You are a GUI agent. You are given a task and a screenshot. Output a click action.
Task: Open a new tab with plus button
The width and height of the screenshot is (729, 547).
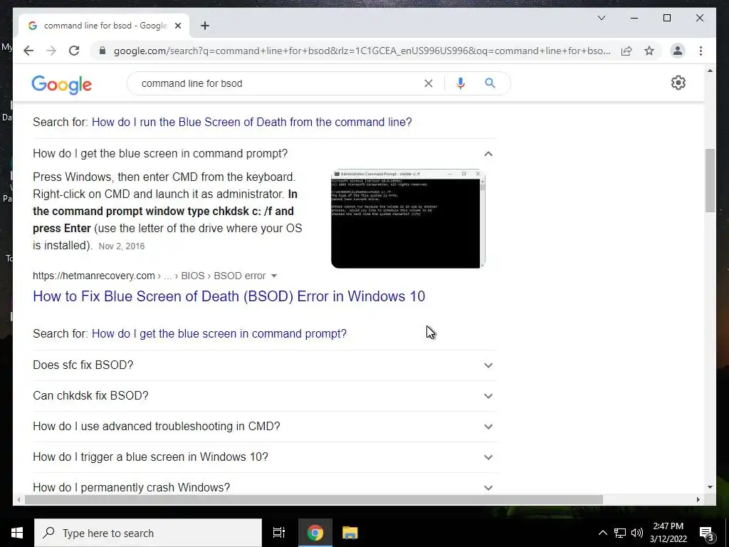click(205, 26)
